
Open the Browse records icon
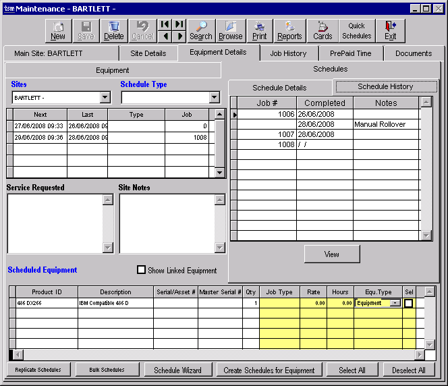click(x=231, y=30)
